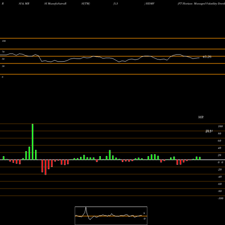Click the tallest green MR histogram bar
The height and width of the screenshot is (225, 225).
tap(32, 142)
